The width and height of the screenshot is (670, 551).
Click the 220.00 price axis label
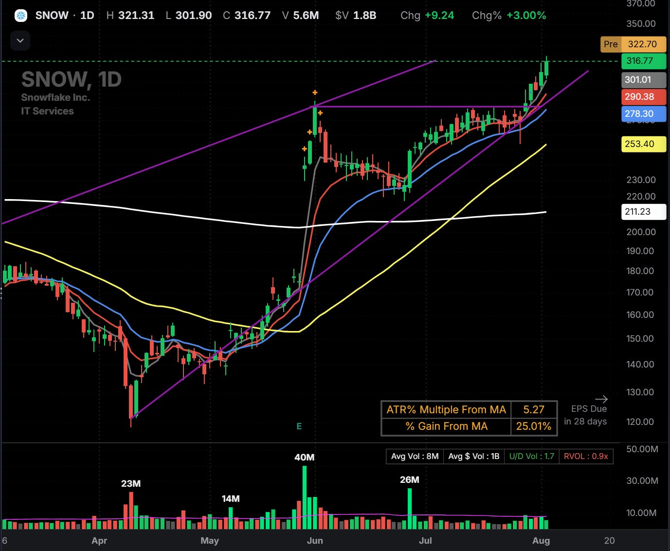point(641,197)
